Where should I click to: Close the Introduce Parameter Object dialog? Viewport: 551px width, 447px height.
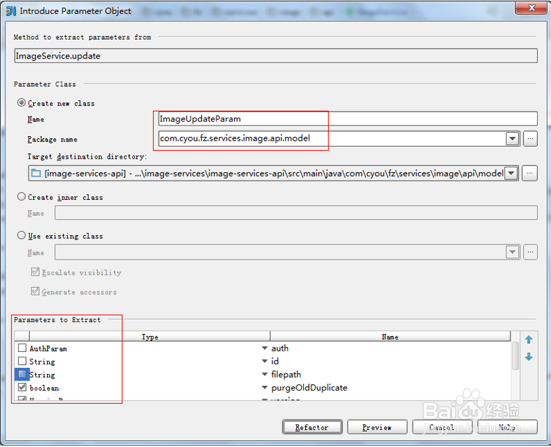532,8
